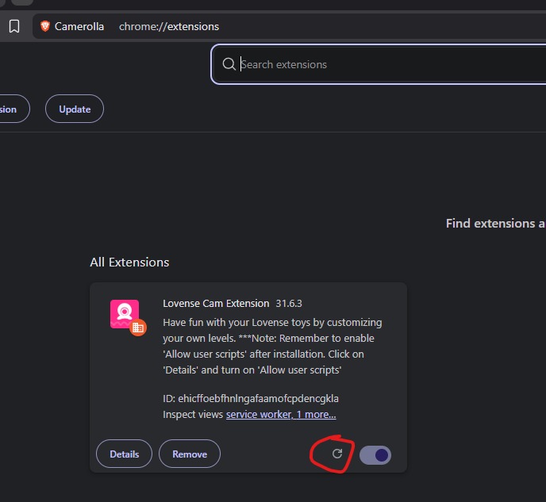Click the Update button
Viewport: 546px width, 502px height.
75,109
